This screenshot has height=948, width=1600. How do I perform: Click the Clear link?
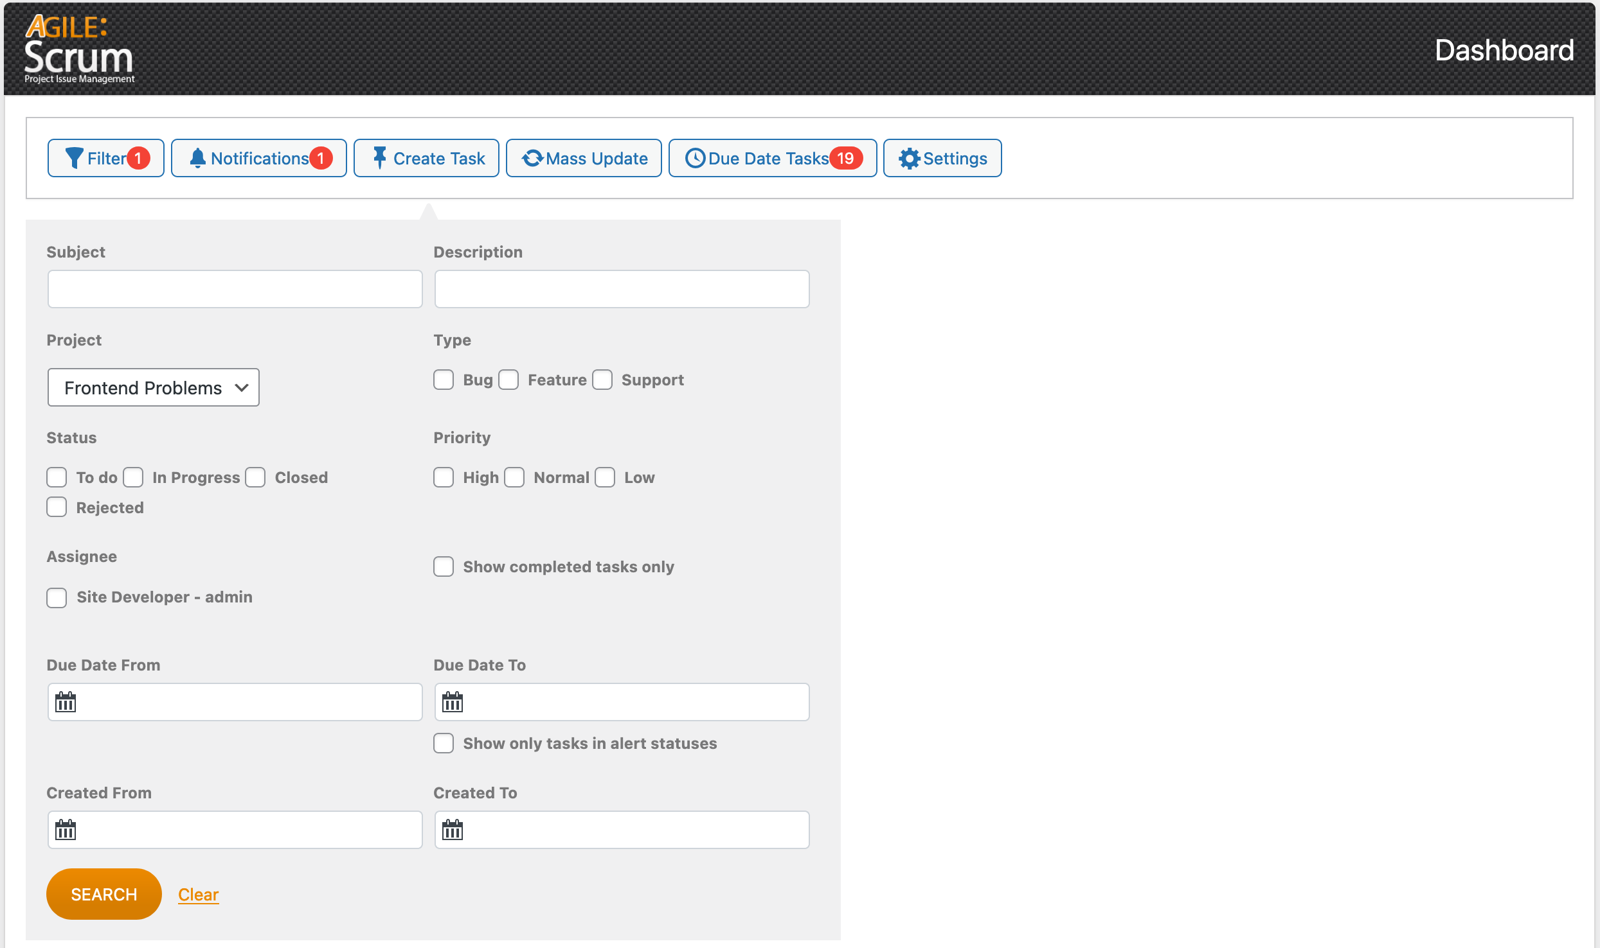198,894
